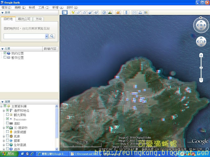Zoom in with the plus button
Image resolution: width=210 pixels, height=157 pixels.
pyautogui.click(x=201, y=55)
